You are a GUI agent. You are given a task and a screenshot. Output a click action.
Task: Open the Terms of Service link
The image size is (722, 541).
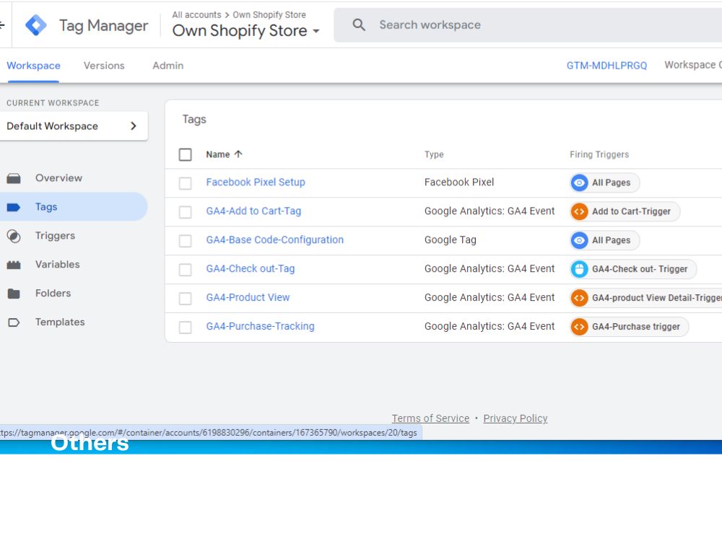coord(430,418)
